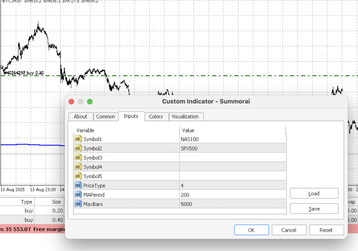Click the Symbol5 string type icon
Image resolution: width=358 pixels, height=251 pixels.
click(78, 176)
